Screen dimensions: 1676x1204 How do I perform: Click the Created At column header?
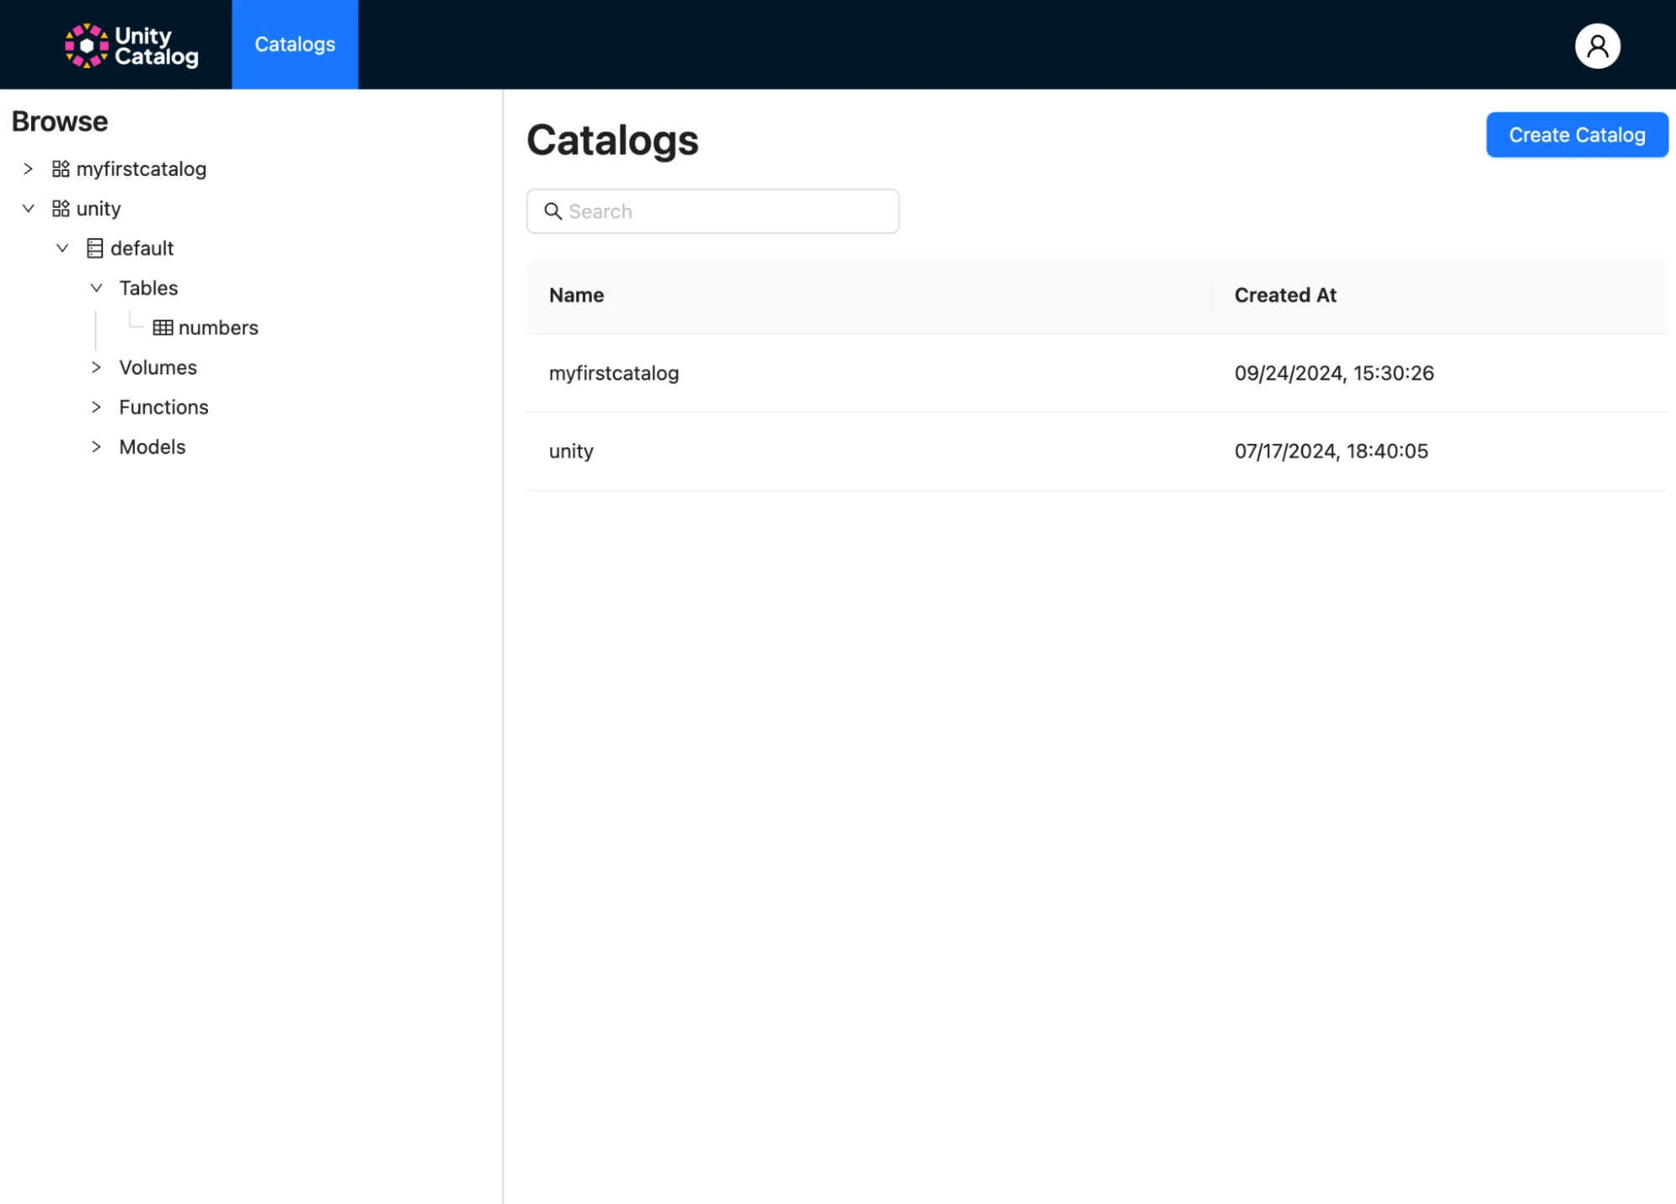[x=1285, y=295]
